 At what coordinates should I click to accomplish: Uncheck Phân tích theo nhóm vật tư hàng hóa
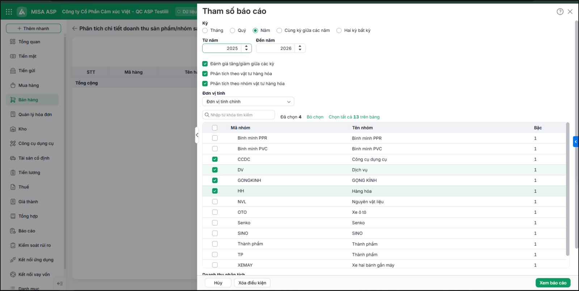pos(205,84)
